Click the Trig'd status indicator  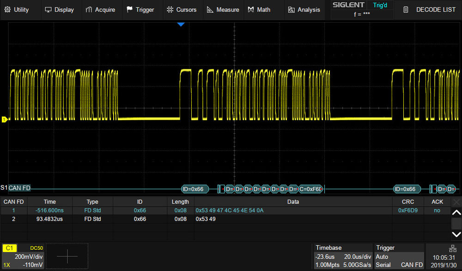(381, 6)
